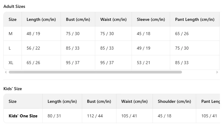Screen dimensions: 222x124
Task: Click the left scroll arrow under the adult table
Action: (x=5, y=72)
